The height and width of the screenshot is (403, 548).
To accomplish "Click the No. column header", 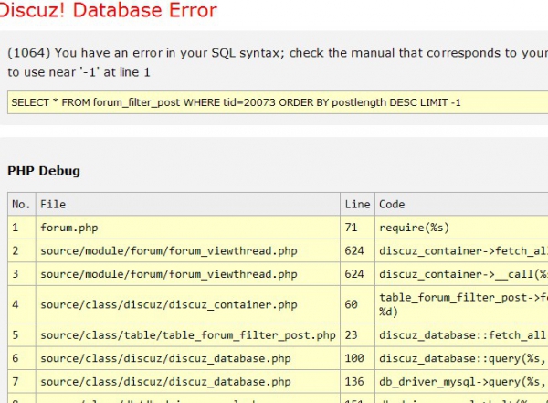I will pyautogui.click(x=22, y=204).
